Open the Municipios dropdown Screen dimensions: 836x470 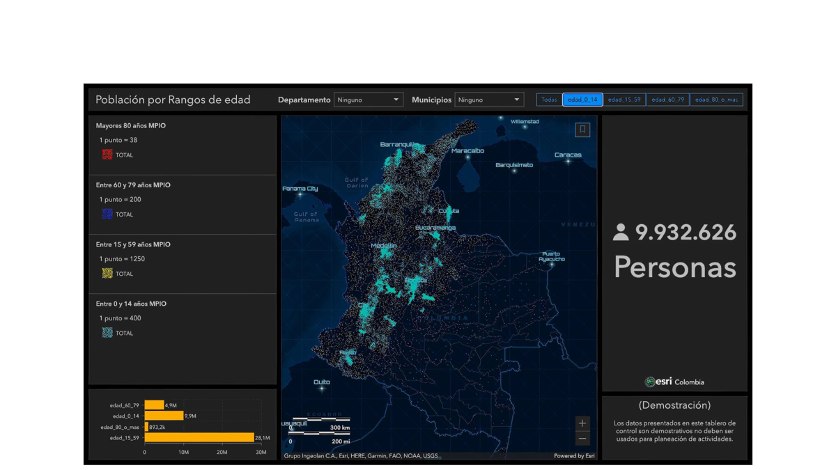coord(489,100)
